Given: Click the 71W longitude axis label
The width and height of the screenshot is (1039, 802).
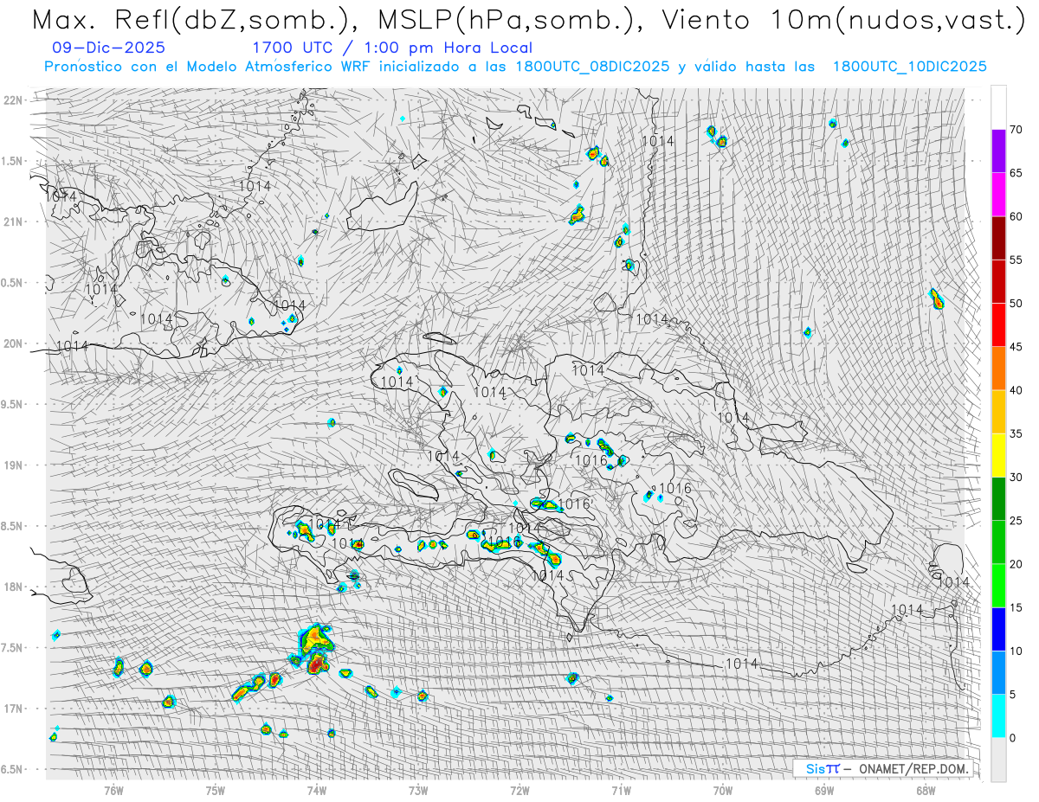Looking at the screenshot, I should point(621,789).
